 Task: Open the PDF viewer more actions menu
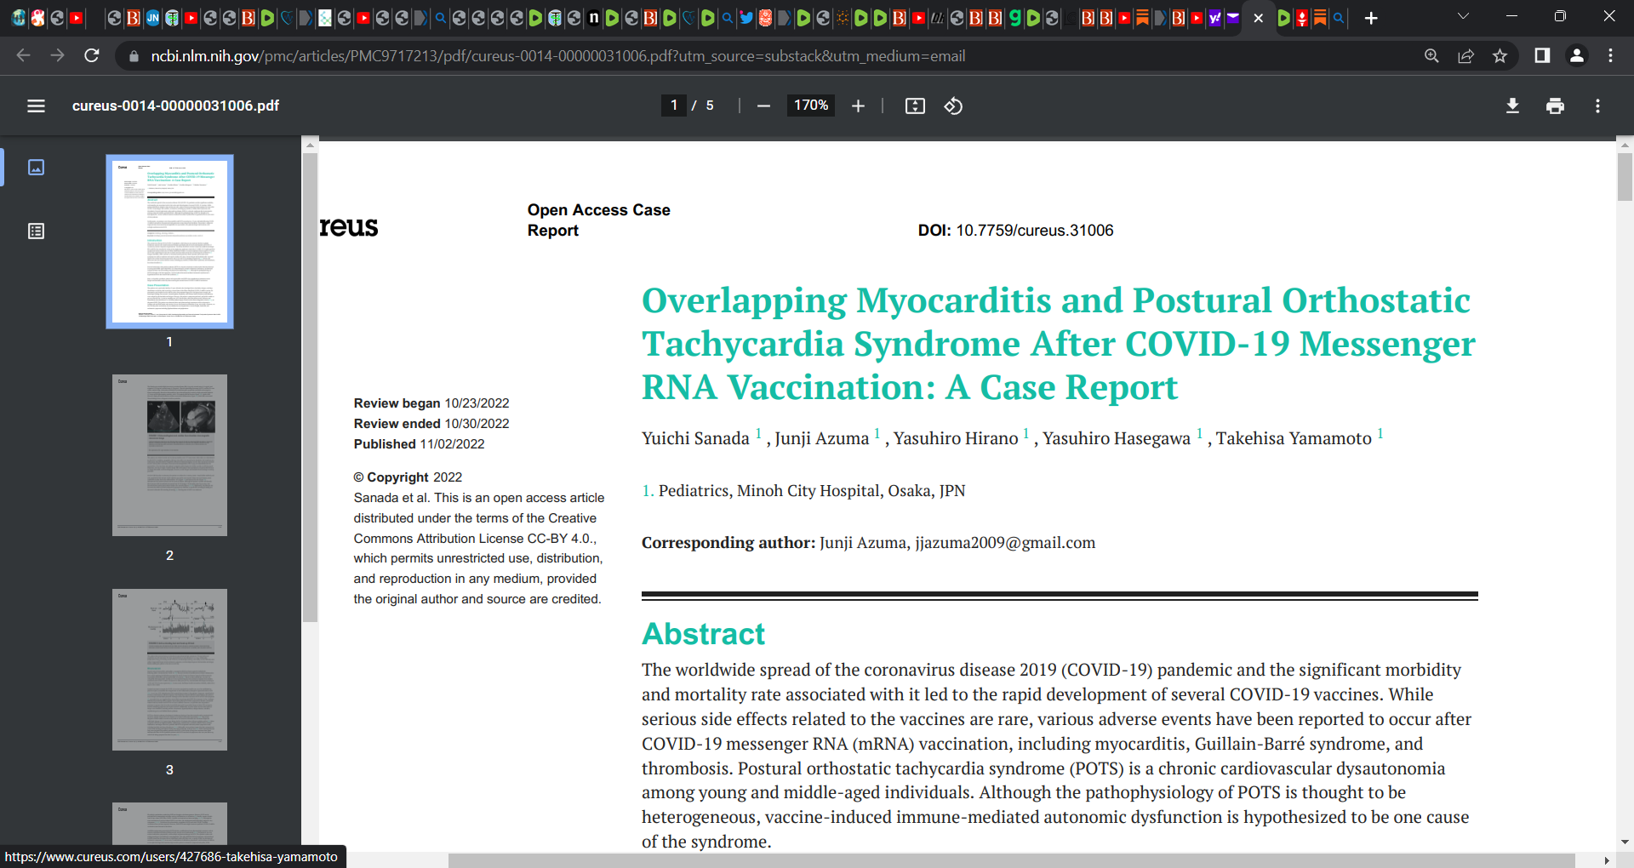pyautogui.click(x=1597, y=106)
